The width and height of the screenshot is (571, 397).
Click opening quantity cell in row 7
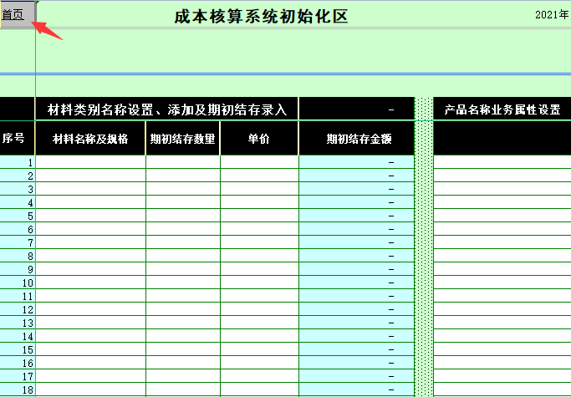[x=183, y=242]
